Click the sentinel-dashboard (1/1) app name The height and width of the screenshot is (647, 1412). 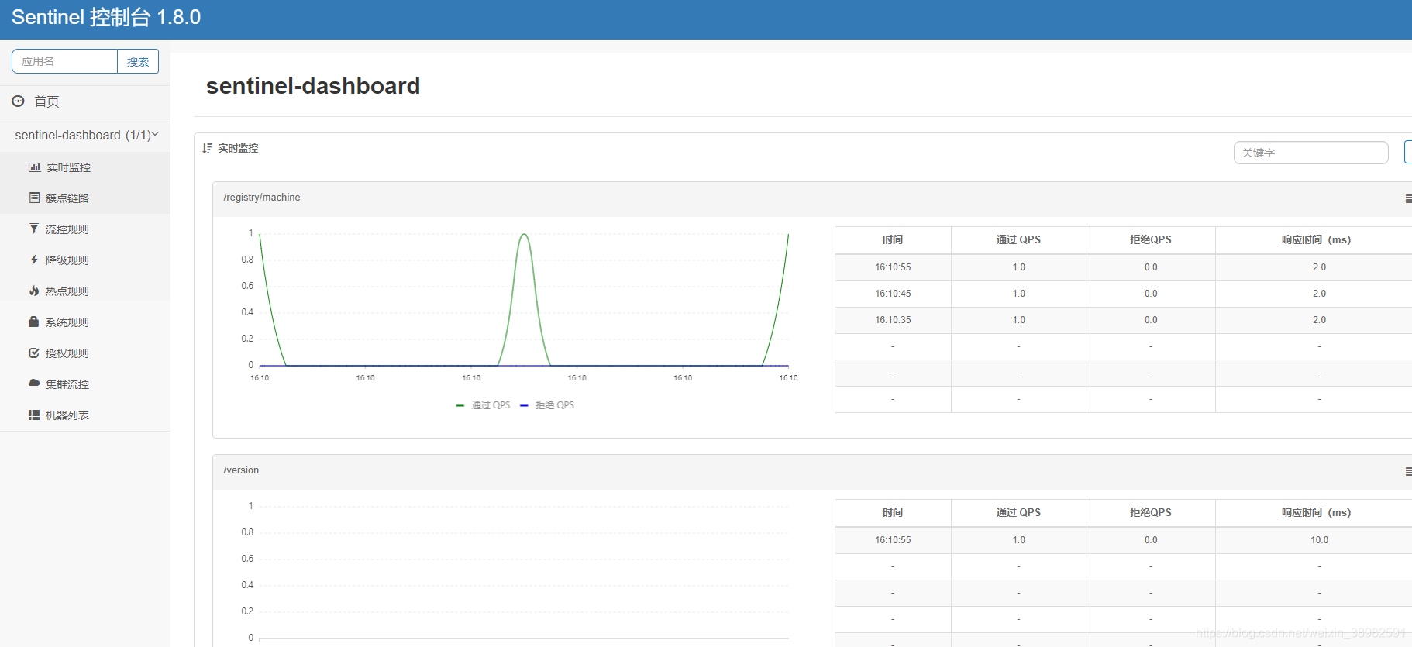pos(83,135)
